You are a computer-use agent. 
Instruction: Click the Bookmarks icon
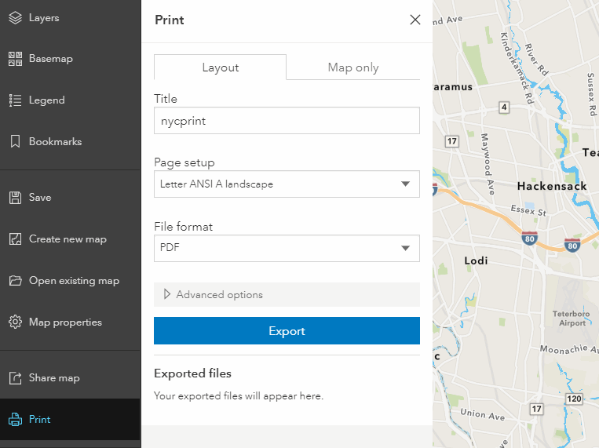pos(15,142)
